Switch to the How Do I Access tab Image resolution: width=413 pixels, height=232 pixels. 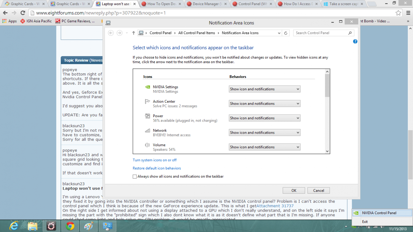(298, 4)
